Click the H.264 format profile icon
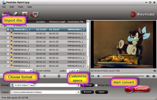Screen dimensions: 157x100 click(13, 85)
